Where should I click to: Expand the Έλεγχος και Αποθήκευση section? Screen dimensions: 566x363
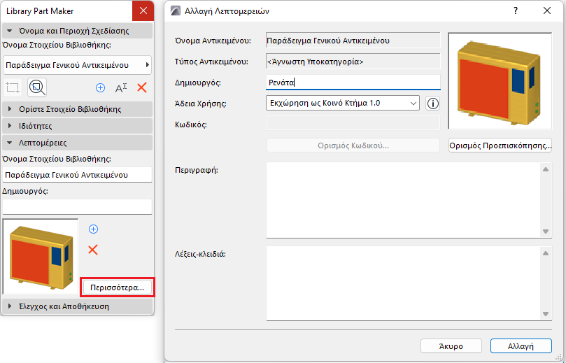[x=77, y=306]
